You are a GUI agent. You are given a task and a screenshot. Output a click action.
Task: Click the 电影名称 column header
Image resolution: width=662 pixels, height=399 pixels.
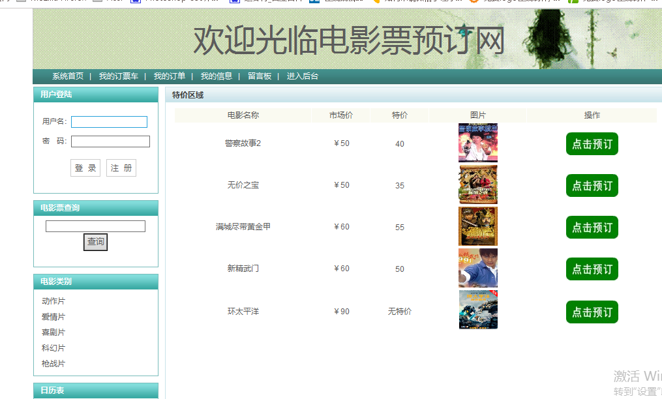pos(243,115)
